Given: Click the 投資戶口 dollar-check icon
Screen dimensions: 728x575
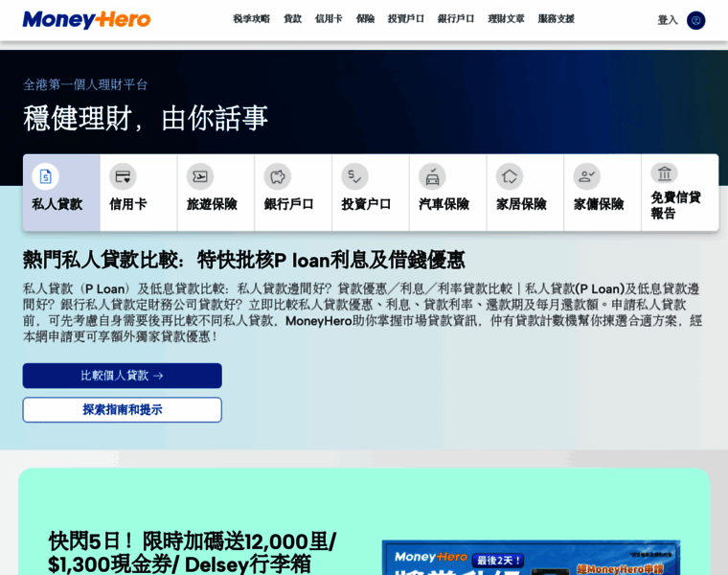Looking at the screenshot, I should click(x=354, y=176).
